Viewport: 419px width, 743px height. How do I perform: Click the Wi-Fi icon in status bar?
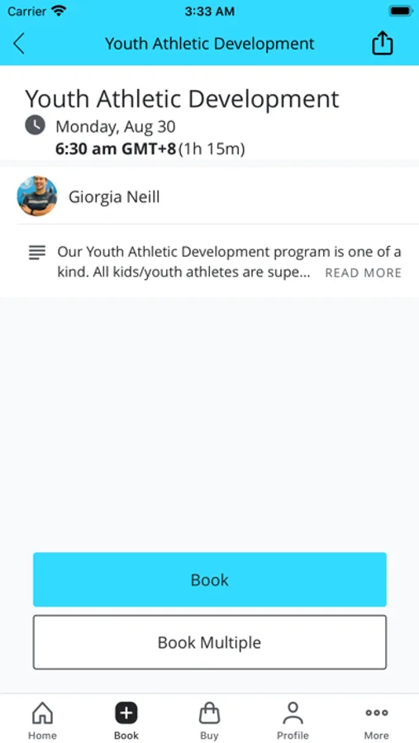(59, 11)
